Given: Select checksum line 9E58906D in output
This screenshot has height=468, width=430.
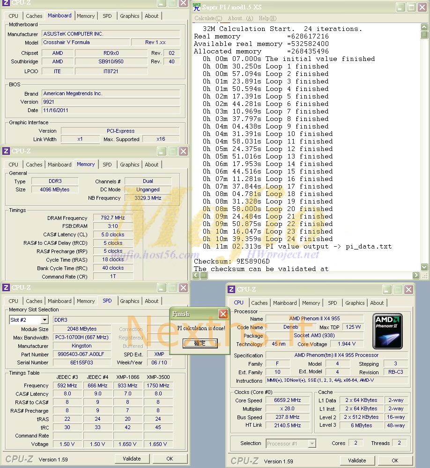Looking at the screenshot, I should 232,262.
